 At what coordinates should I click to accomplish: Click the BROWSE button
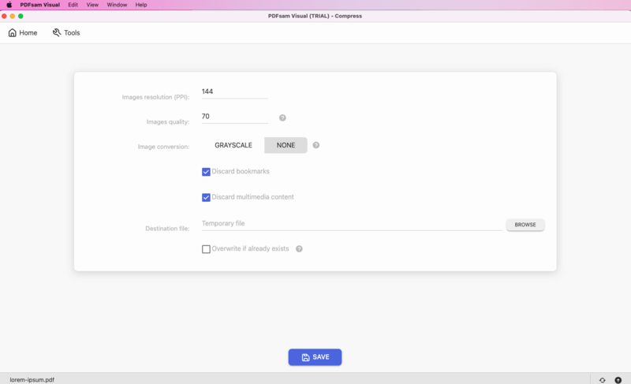click(x=525, y=225)
